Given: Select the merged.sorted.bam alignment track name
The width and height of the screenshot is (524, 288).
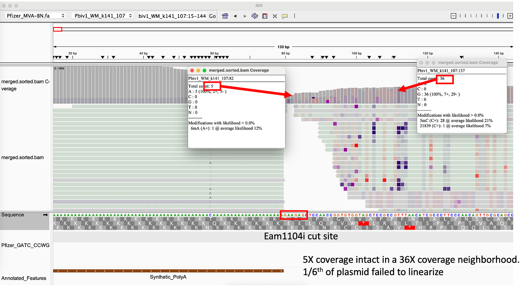Looking at the screenshot, I should [x=23, y=157].
